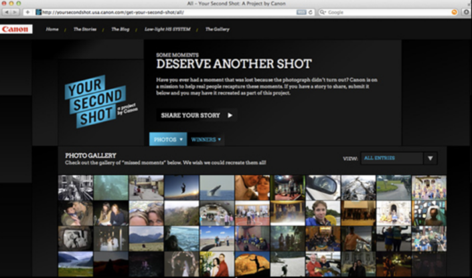Open the car side mirror photo thumbnail
The width and height of the screenshot is (472, 278).
(323, 188)
